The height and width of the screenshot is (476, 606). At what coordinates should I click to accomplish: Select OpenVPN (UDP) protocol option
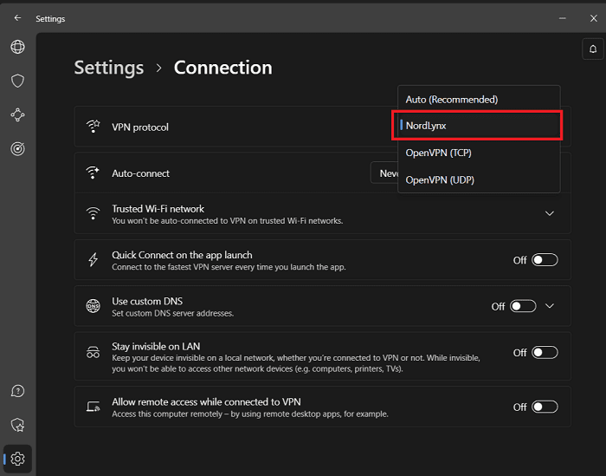click(x=479, y=180)
